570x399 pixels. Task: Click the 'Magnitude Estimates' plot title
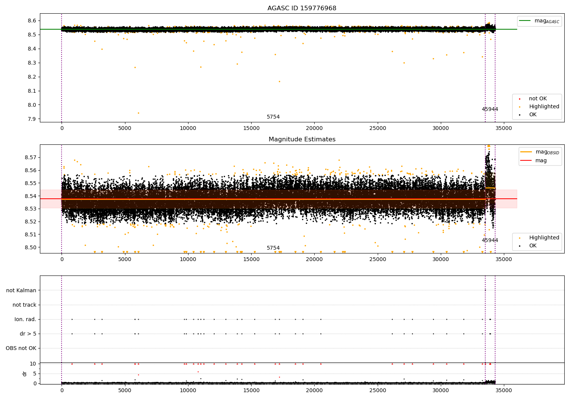(x=302, y=139)
